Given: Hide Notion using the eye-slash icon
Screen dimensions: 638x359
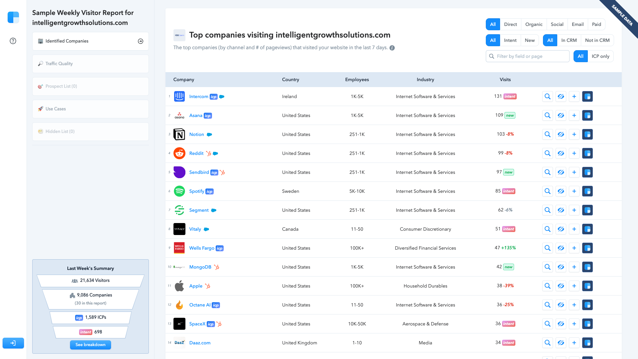Looking at the screenshot, I should click(561, 134).
